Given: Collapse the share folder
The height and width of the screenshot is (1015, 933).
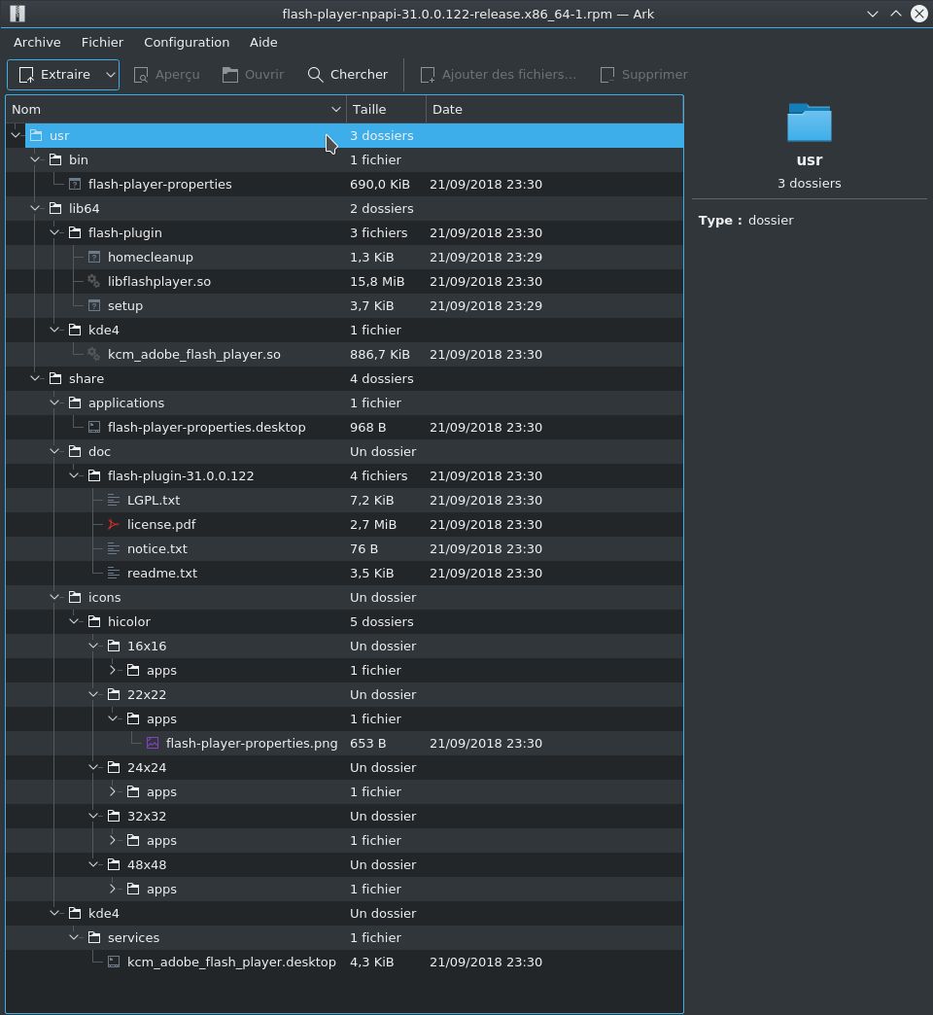Looking at the screenshot, I should pyautogui.click(x=35, y=379).
